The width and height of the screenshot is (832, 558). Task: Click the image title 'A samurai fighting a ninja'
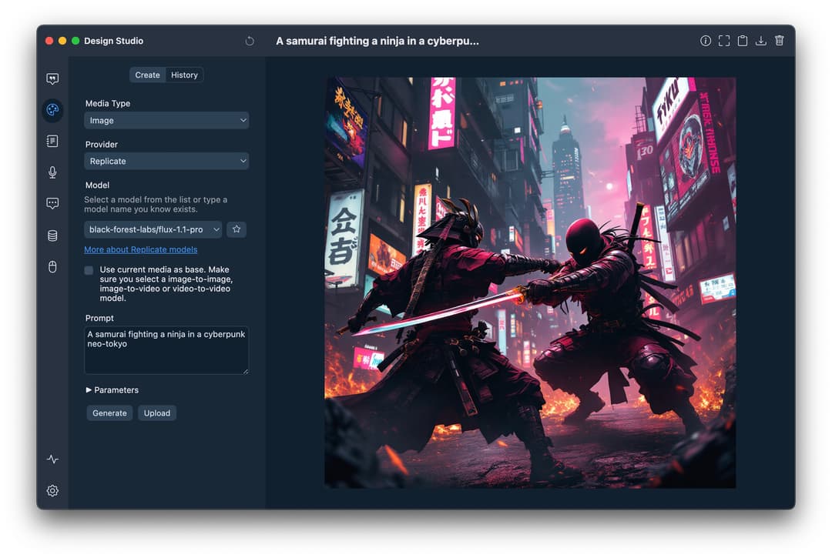click(x=377, y=41)
